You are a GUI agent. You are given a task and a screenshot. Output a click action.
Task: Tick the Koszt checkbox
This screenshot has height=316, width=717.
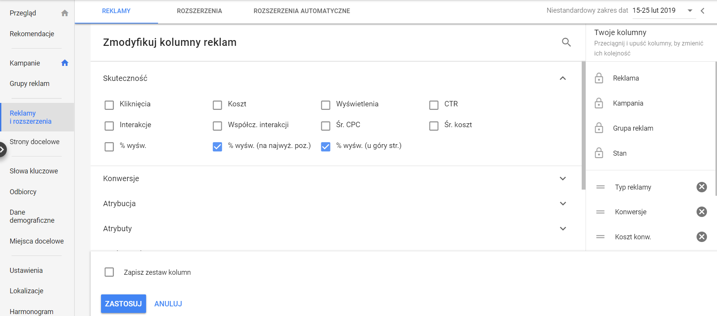(217, 105)
